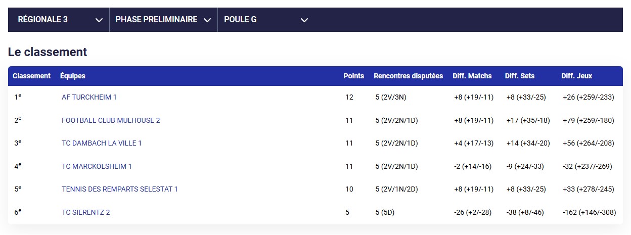Image resolution: width=631 pixels, height=235 pixels.
Task: Click the chevron arrow beside POULE G
Action: point(304,20)
